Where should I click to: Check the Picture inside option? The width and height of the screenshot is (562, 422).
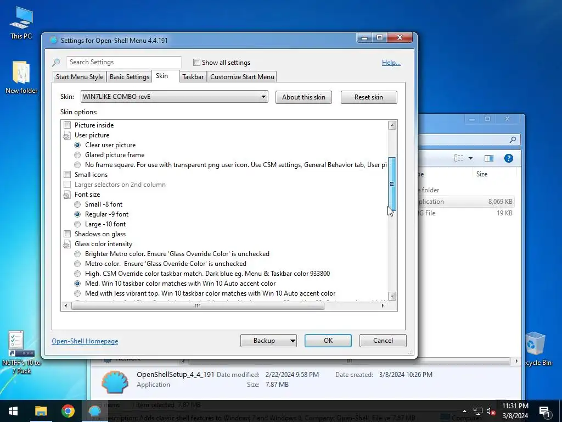[x=67, y=125]
